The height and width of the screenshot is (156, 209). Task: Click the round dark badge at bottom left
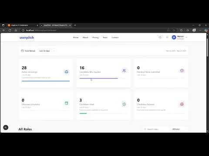pyautogui.click(x=6, y=127)
